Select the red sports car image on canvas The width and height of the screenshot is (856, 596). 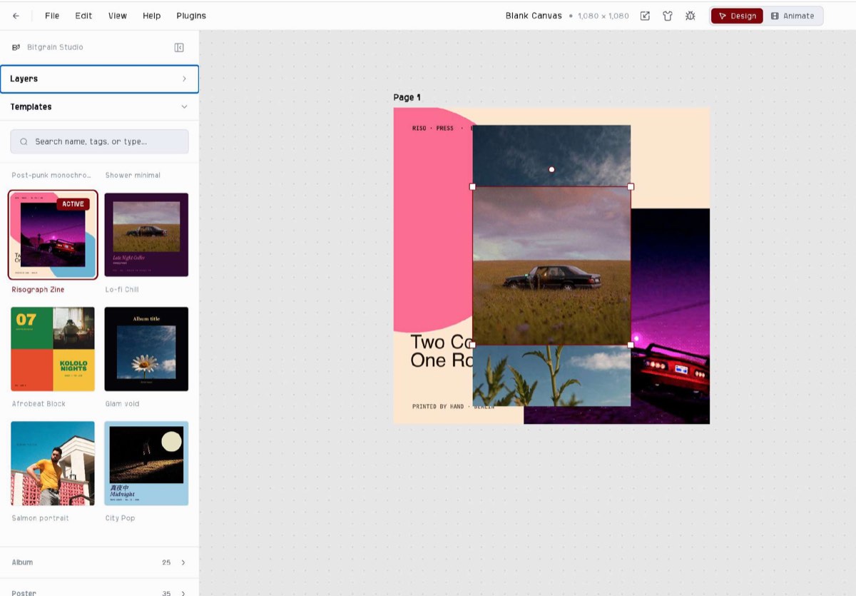tap(670, 315)
